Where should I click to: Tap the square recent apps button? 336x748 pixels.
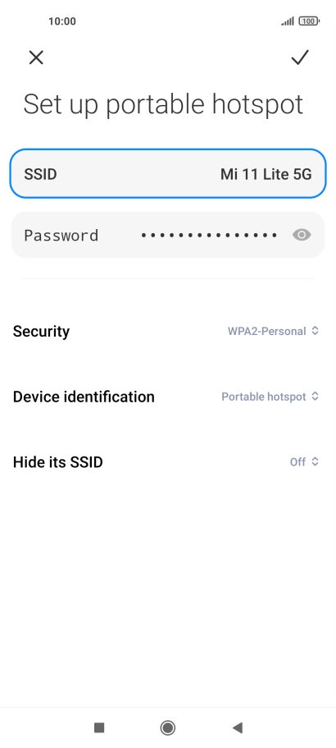(99, 727)
